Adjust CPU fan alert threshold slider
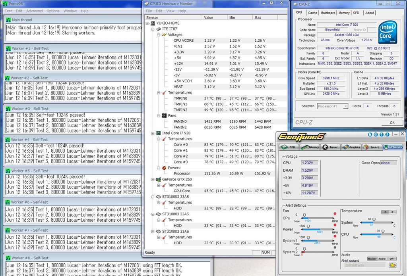Viewport: 407px width, 276px height. (304, 215)
